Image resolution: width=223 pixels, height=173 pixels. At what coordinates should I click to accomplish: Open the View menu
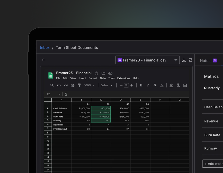coord(73,78)
